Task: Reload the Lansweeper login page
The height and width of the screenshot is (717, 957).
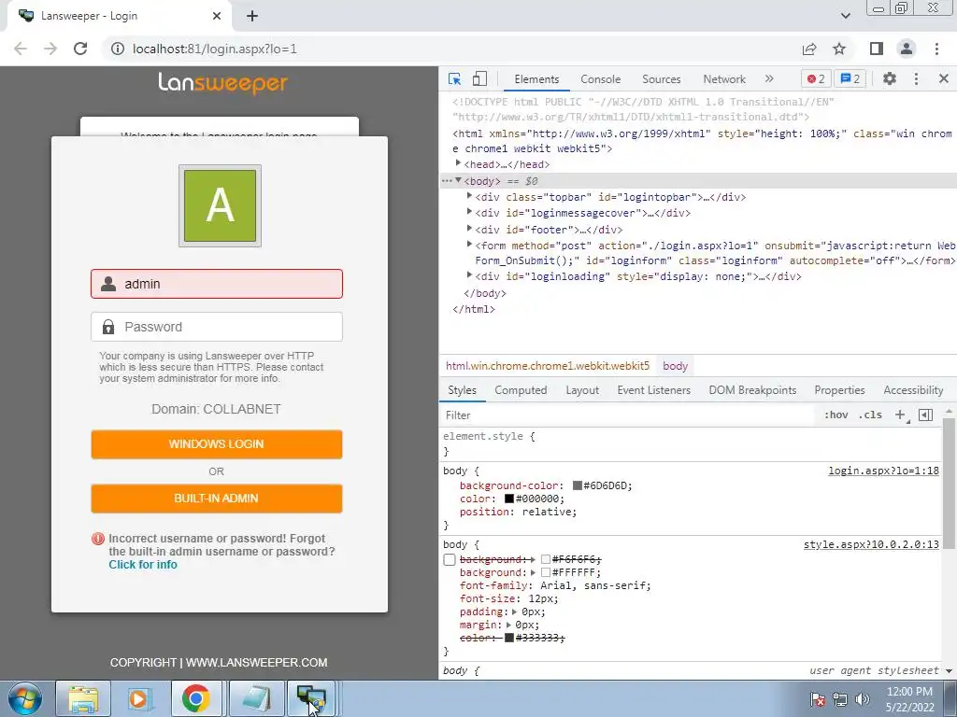Action: pyautogui.click(x=80, y=49)
